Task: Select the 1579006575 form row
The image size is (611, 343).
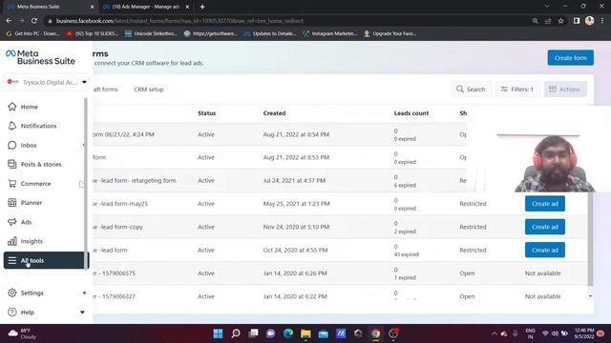Action: point(340,273)
